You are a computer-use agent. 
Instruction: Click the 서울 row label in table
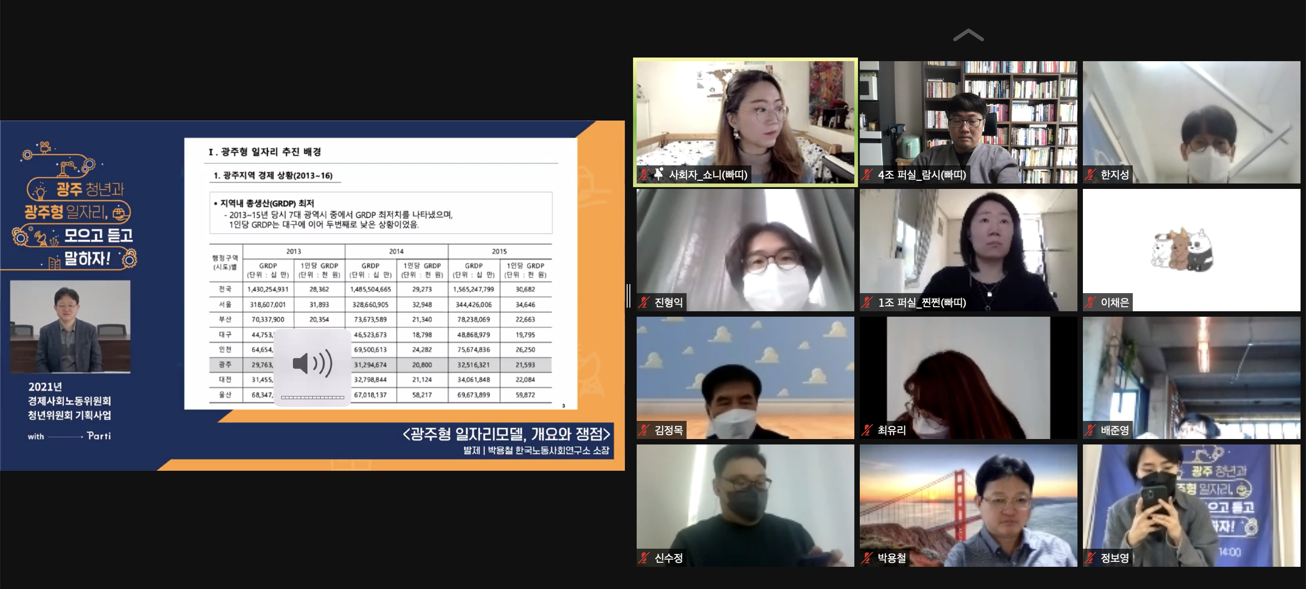tap(225, 304)
